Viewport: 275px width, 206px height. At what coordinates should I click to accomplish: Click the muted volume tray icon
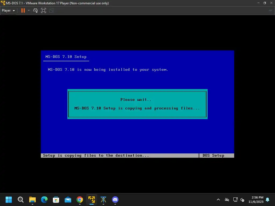coord(242,200)
